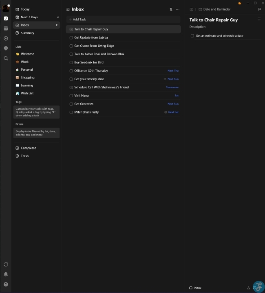265x293 pixels.
Task: Select Schedule Call With Shahnewaz's Friend task
Action: 124,87
